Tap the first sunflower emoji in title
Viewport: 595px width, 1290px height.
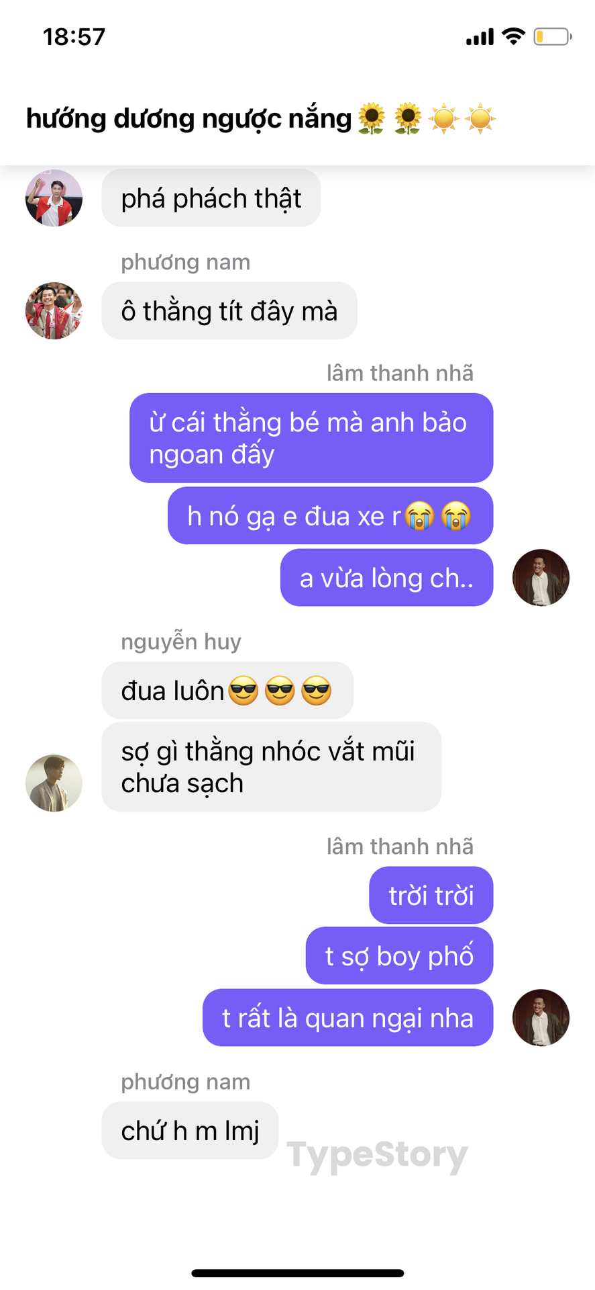pos(372,119)
